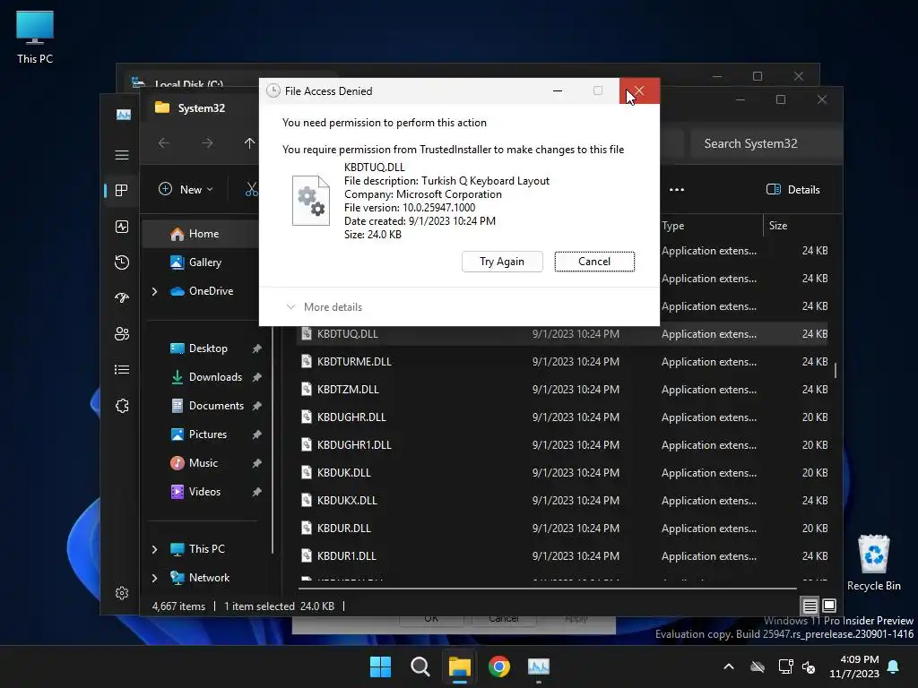This screenshot has width=918, height=688.
Task: Click the muted volume tray icon
Action: click(x=809, y=666)
